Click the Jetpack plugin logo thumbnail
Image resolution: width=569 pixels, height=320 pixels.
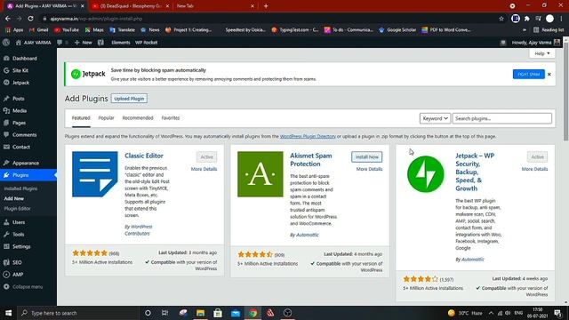point(425,174)
